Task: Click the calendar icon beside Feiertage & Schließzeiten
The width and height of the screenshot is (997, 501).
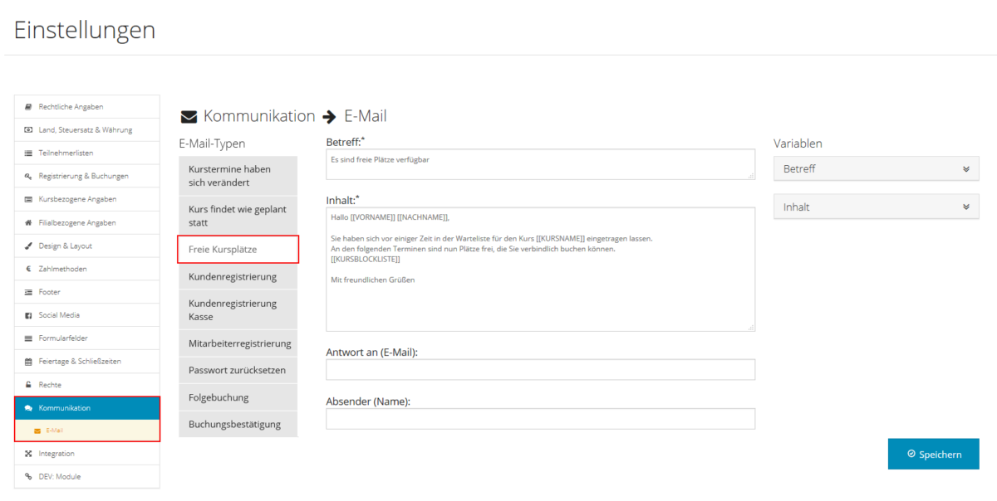Action: point(28,362)
